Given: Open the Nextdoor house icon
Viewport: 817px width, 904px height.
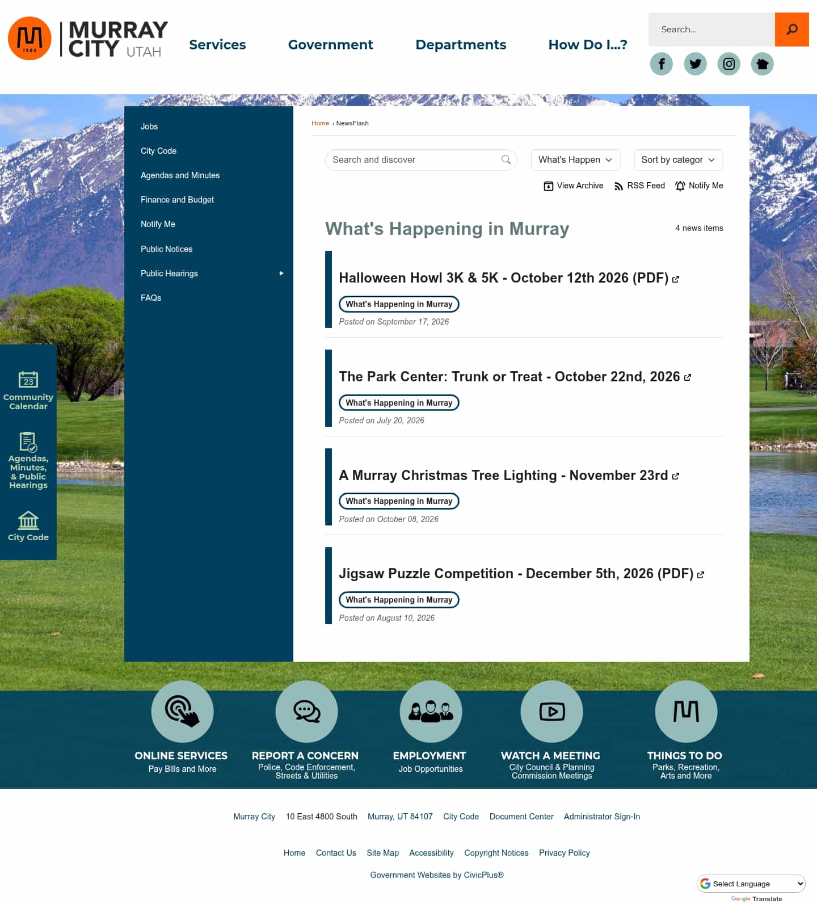Looking at the screenshot, I should (763, 64).
